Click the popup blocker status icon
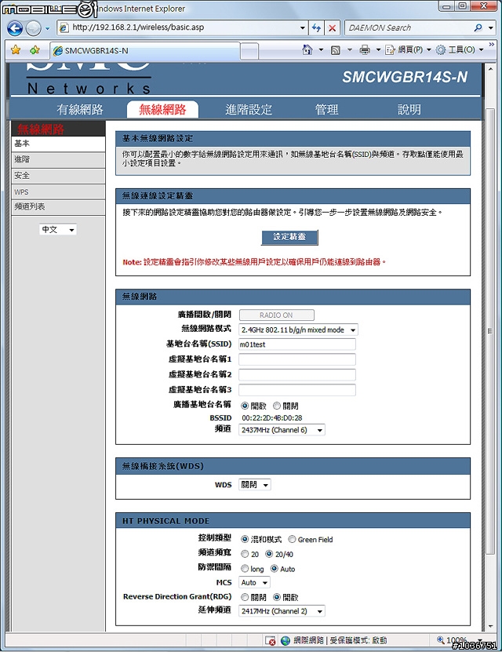 coord(270,641)
